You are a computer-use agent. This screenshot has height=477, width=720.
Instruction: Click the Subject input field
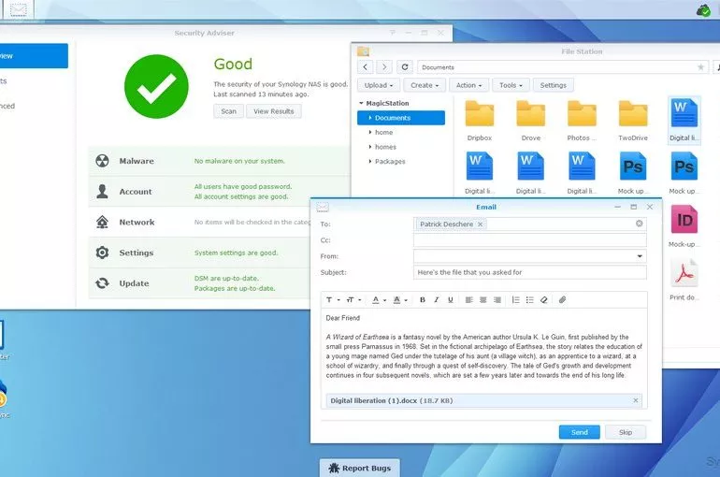click(x=530, y=272)
